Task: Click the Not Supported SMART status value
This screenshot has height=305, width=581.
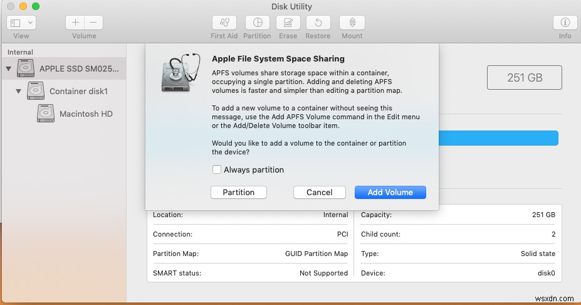Action: tap(323, 273)
